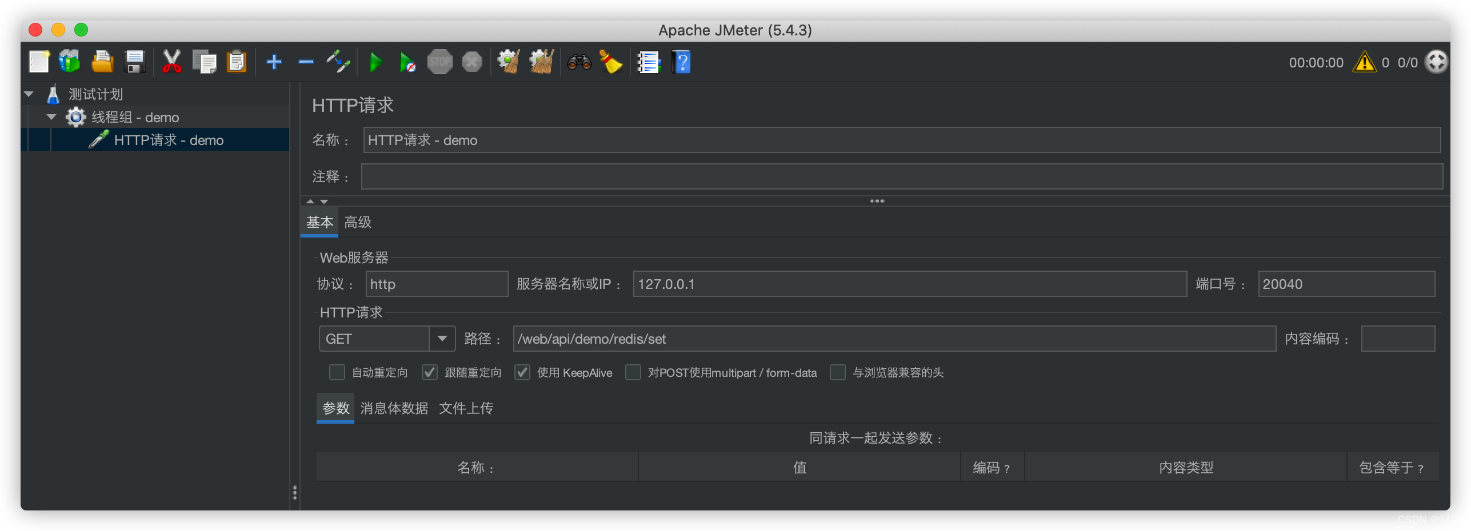Click the warning triangle log icon
The width and height of the screenshot is (1471, 531).
[1365, 62]
